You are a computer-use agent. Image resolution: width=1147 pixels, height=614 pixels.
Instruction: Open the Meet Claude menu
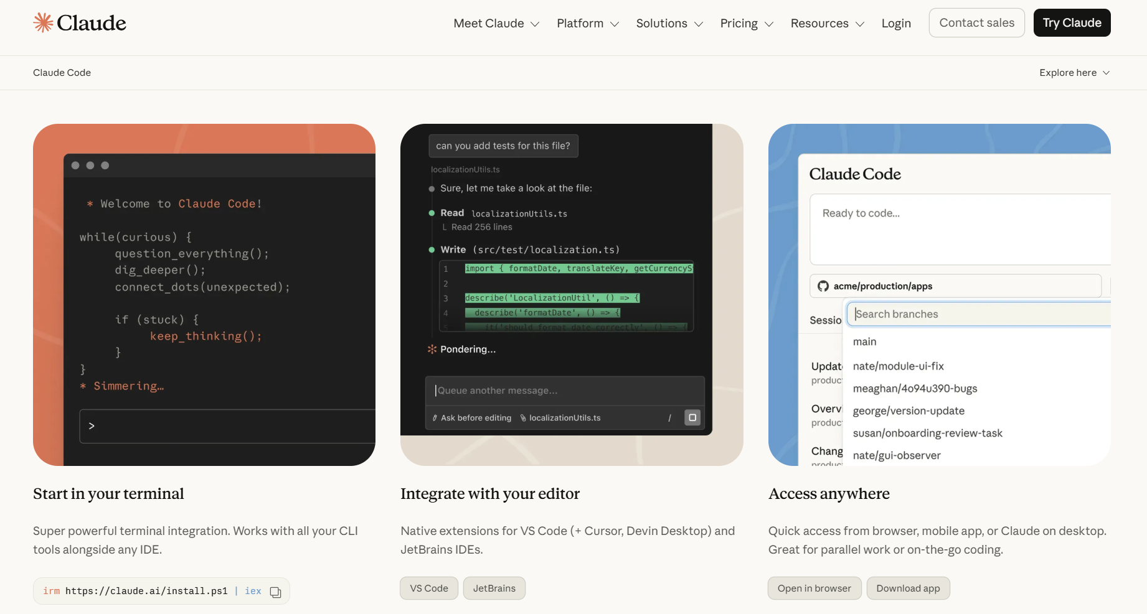496,24
